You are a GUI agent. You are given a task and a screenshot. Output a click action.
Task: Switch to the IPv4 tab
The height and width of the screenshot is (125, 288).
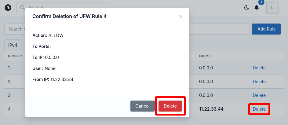(x=13, y=45)
